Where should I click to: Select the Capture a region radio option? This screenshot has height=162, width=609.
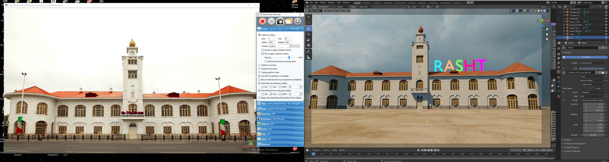coord(260,35)
